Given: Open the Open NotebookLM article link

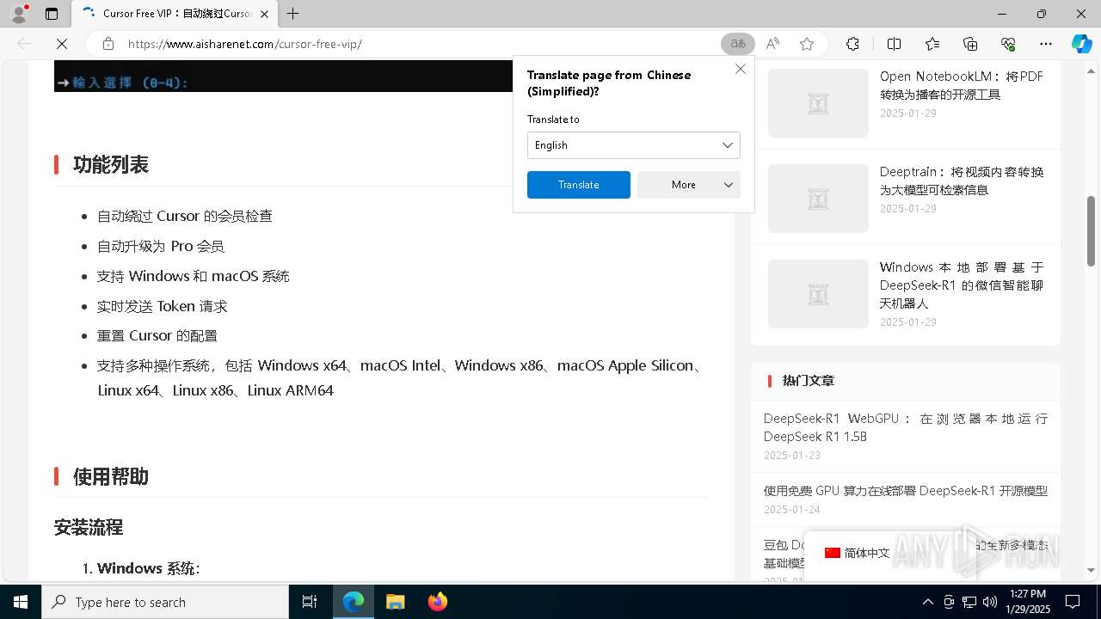Looking at the screenshot, I should (962, 85).
